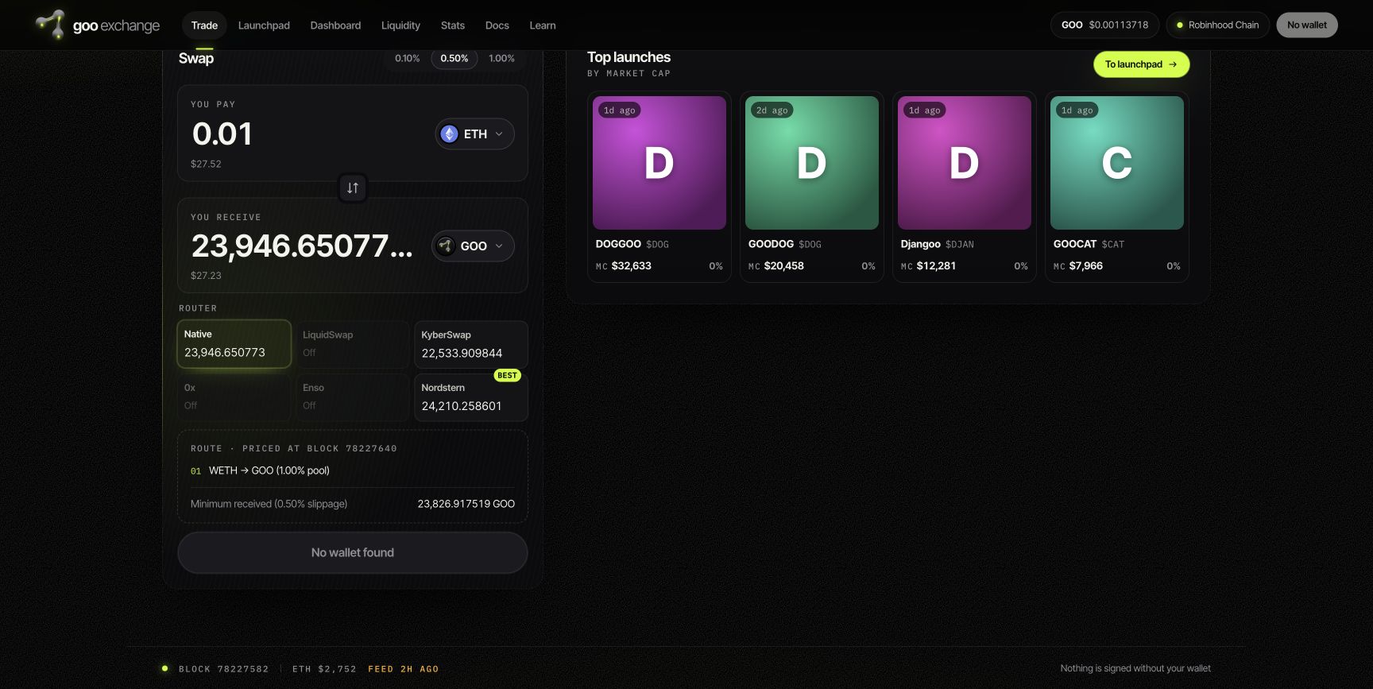Select 0.10% slippage option

tap(408, 59)
